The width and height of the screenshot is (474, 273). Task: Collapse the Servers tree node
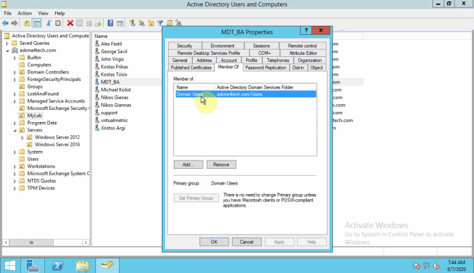click(15, 130)
